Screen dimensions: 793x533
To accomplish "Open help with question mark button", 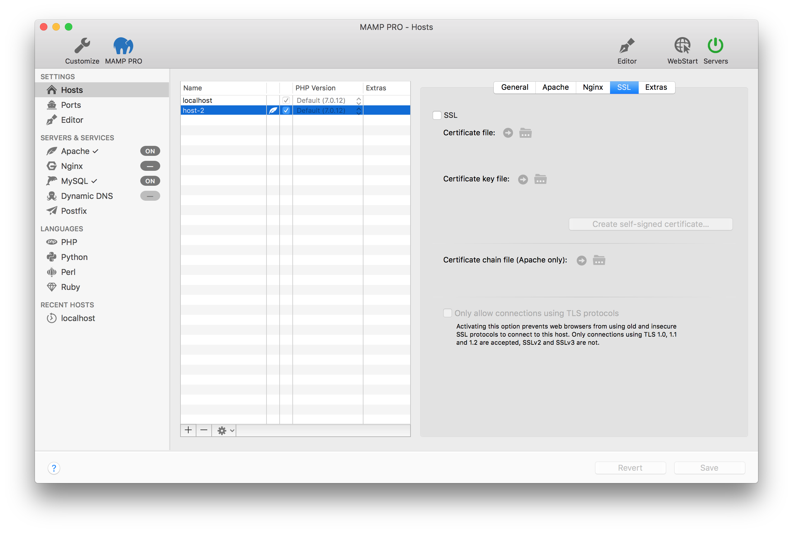I will coord(54,468).
